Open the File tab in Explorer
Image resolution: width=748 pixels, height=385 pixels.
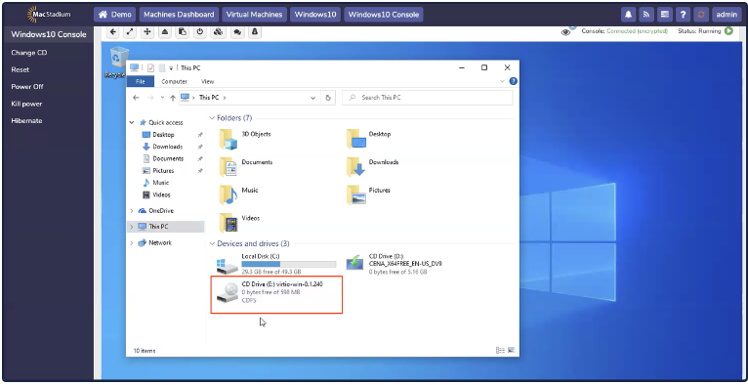(x=141, y=81)
